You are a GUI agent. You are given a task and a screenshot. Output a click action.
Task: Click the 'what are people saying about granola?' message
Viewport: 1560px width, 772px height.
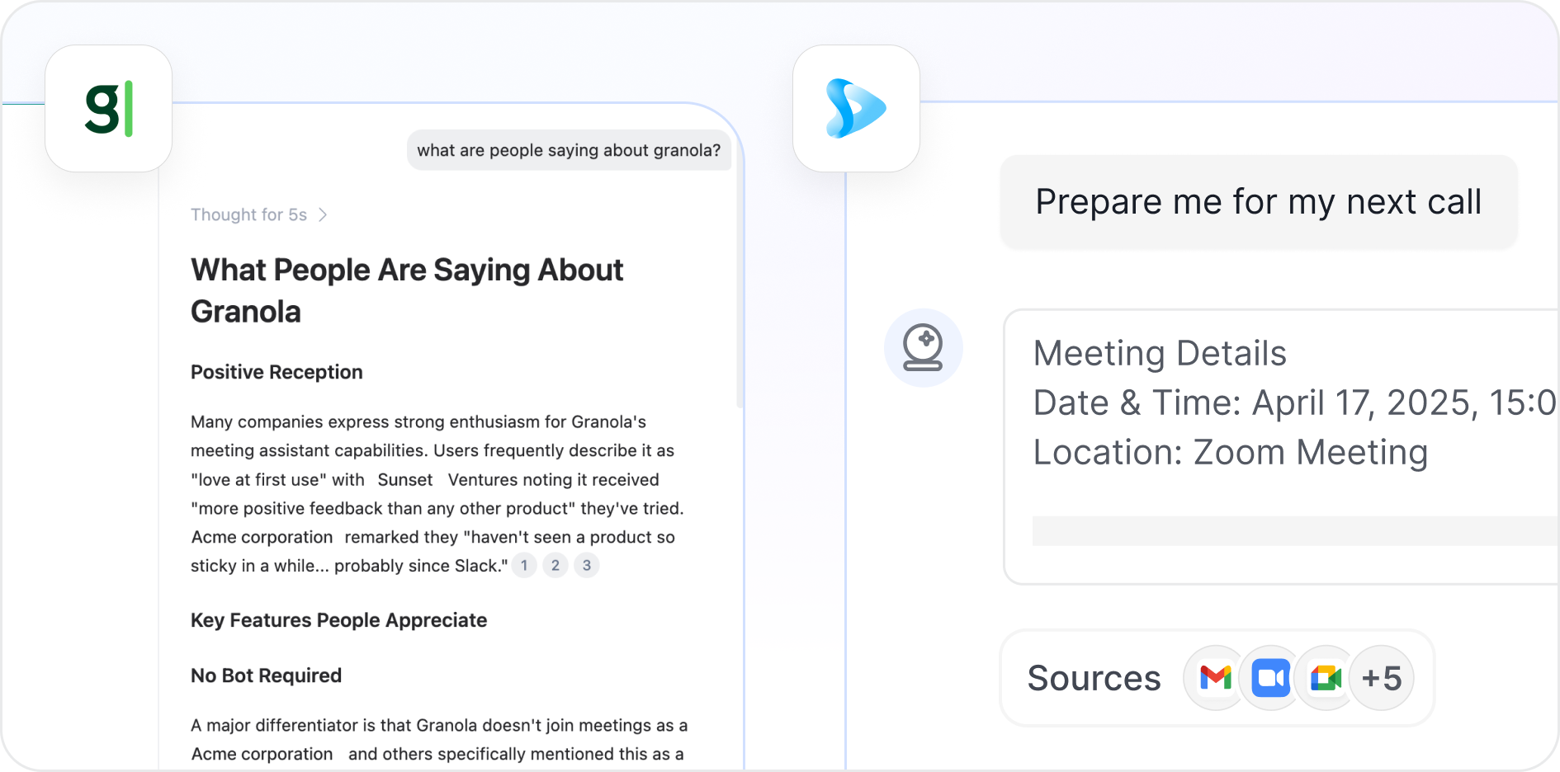(x=569, y=150)
